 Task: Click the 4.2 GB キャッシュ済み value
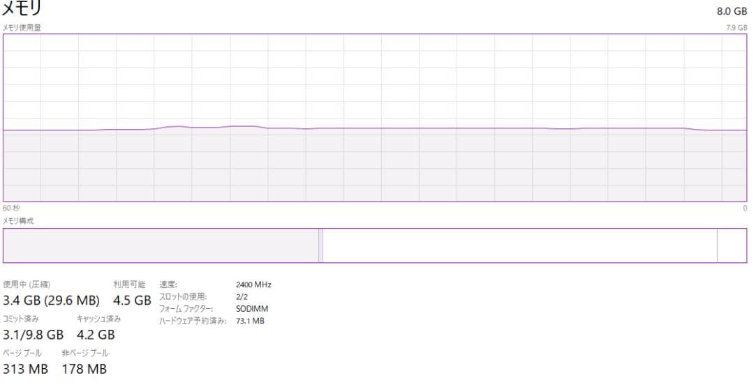(96, 335)
